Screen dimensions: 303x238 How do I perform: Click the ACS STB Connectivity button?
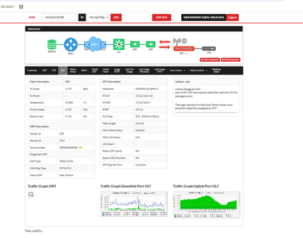(230, 59)
